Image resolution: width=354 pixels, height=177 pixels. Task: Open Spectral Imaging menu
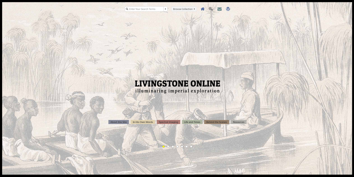click(169, 122)
